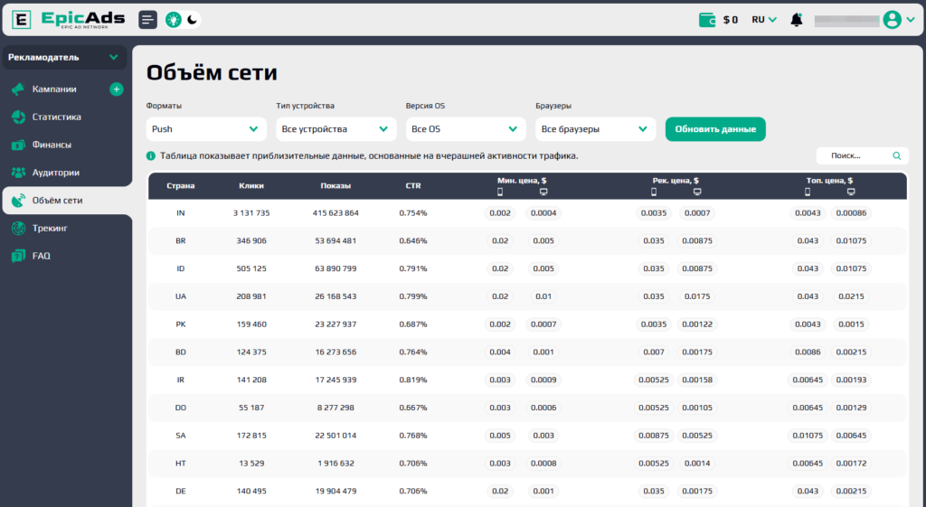The width and height of the screenshot is (926, 507).
Task: Expand the Рекламодатель role selector
Action: [64, 57]
